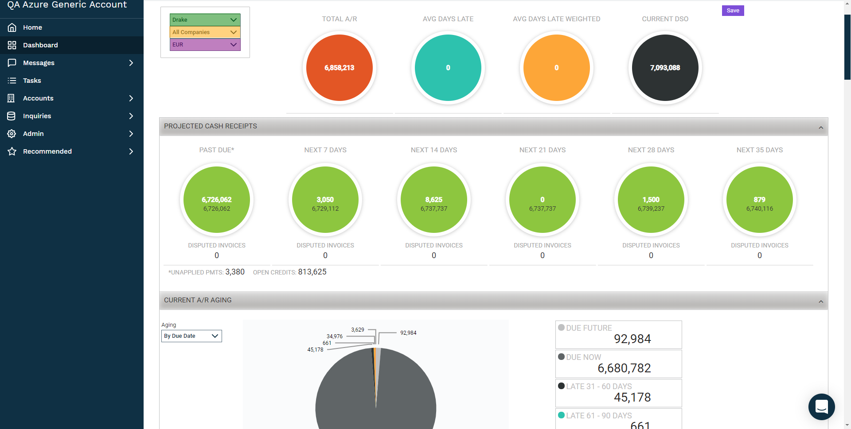This screenshot has width=851, height=429.
Task: Click the Dashboard grid icon
Action: click(x=12, y=45)
